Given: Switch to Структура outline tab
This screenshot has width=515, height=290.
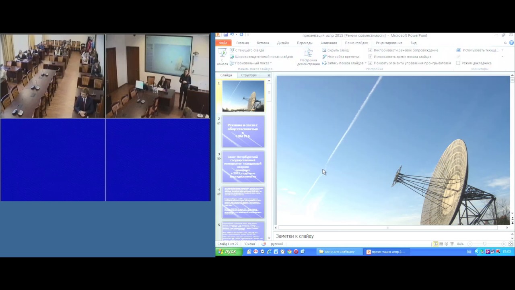Looking at the screenshot, I should tap(249, 75).
